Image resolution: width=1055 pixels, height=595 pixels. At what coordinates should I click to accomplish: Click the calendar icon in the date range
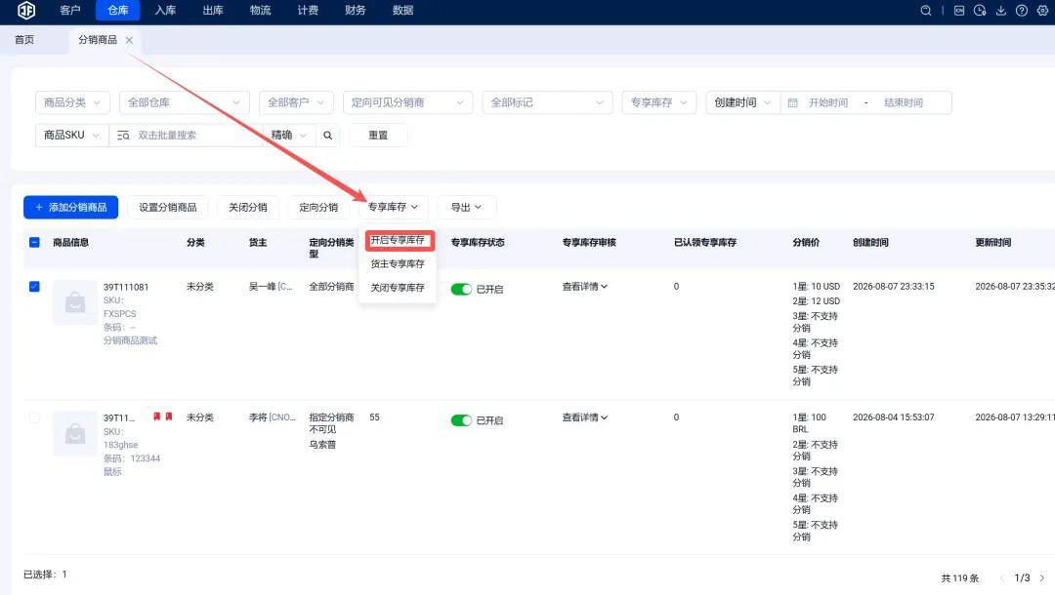(792, 102)
